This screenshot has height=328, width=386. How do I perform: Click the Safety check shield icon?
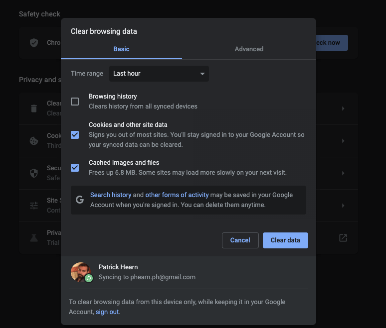[34, 43]
